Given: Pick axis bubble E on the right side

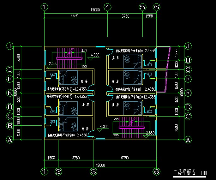Looking at the screenshot, I should click(x=188, y=93).
